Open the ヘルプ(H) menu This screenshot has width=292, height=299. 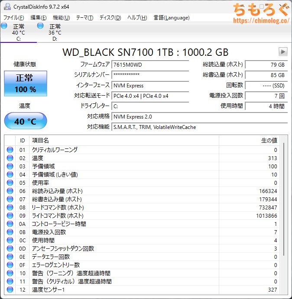pyautogui.click(x=137, y=18)
